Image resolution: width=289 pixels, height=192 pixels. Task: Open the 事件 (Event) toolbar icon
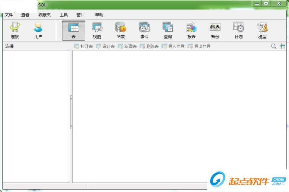(144, 30)
